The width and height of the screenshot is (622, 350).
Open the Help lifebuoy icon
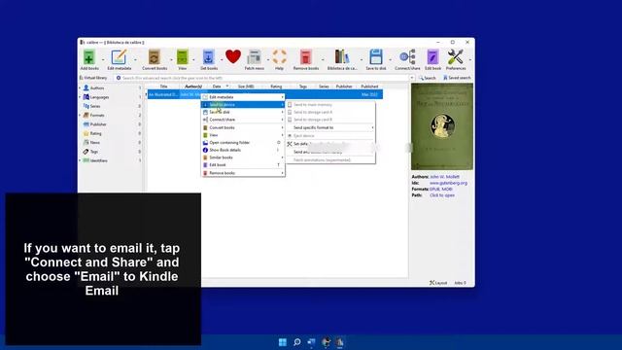pos(279,57)
